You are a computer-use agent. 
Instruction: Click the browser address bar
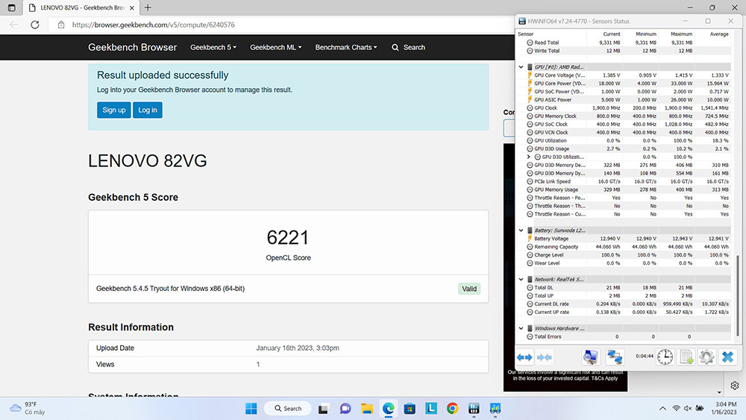(x=280, y=25)
